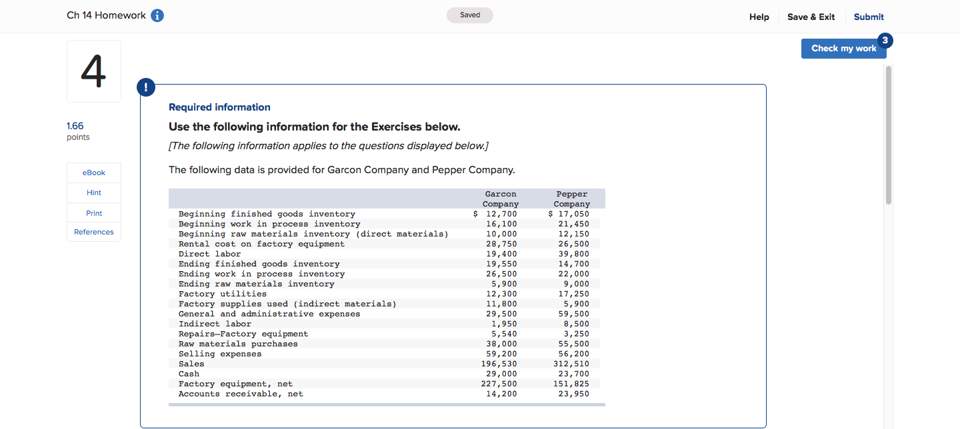This screenshot has height=429, width=960.
Task: Open the eBook resource
Action: click(94, 173)
